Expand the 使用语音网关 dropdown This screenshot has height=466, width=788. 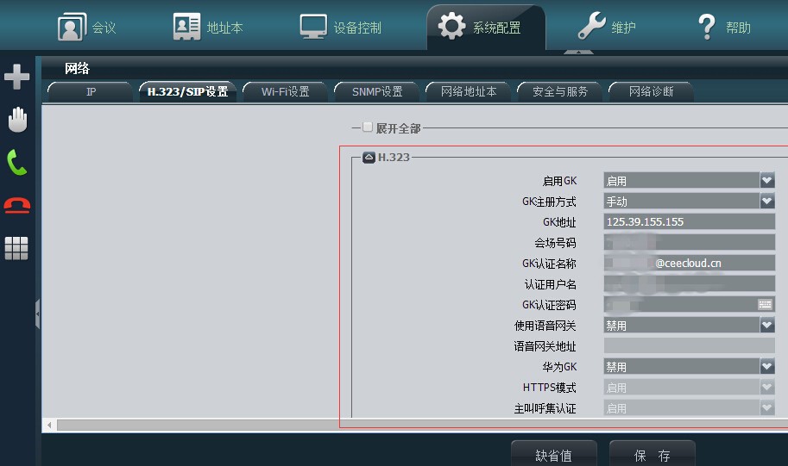766,325
